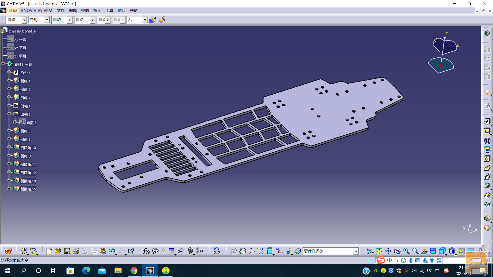Image resolution: width=493 pixels, height=277 pixels.
Task: Click the Hide/Show icon in view toolbar
Action: click(461, 251)
